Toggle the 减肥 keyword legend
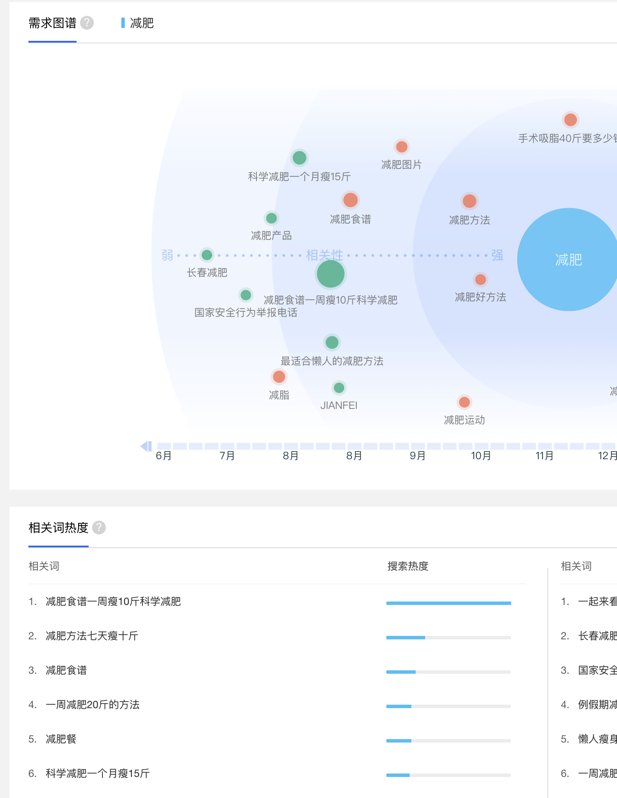 138,23
